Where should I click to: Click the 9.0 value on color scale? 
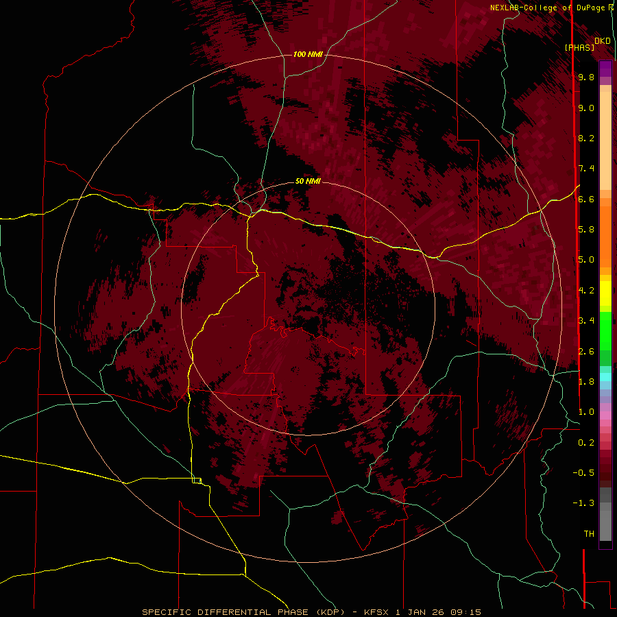coord(586,108)
